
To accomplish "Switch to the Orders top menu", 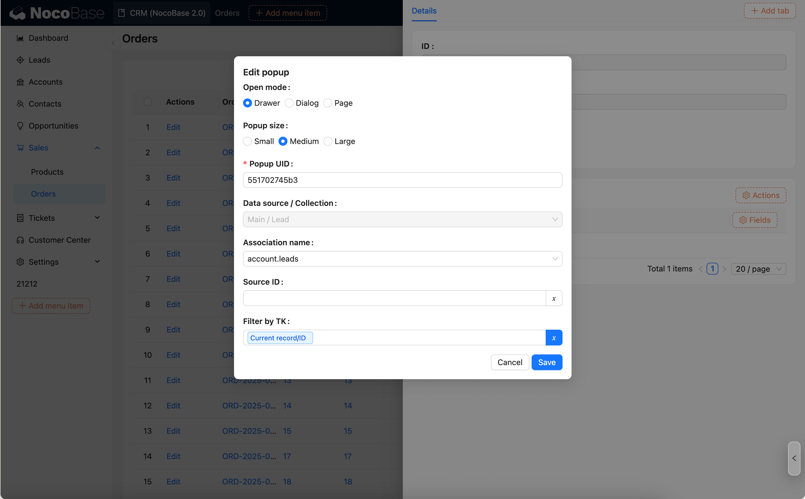I will click(x=227, y=13).
